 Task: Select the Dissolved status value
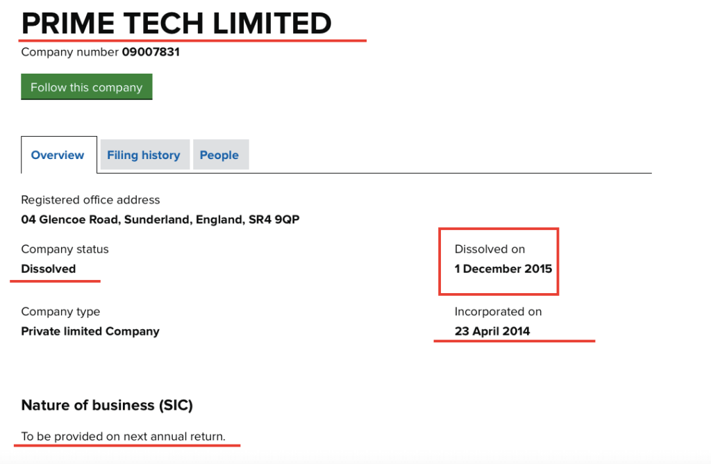tap(49, 269)
